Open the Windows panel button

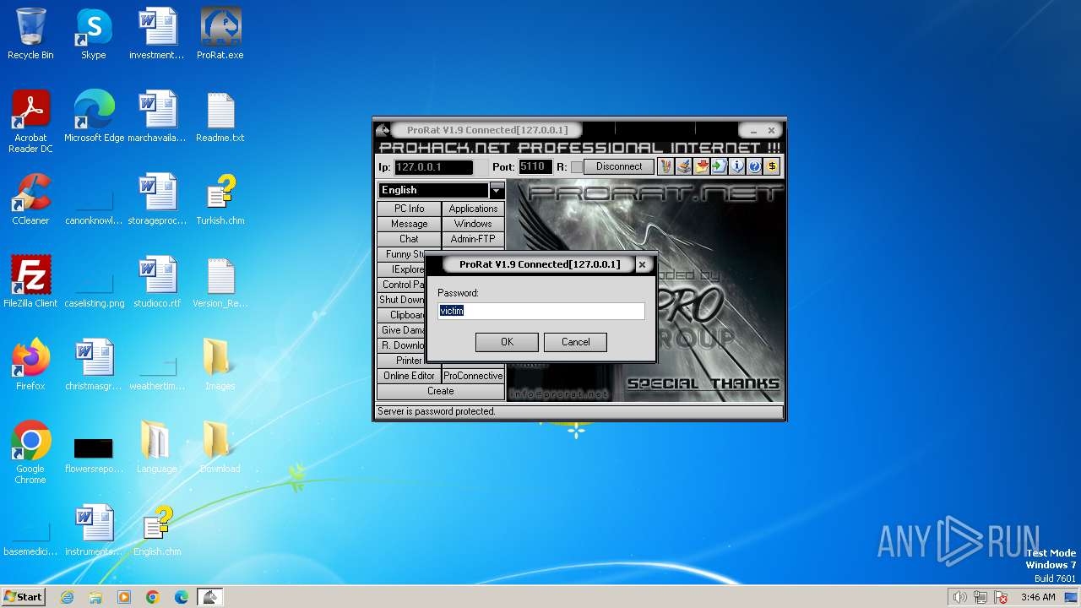(473, 224)
